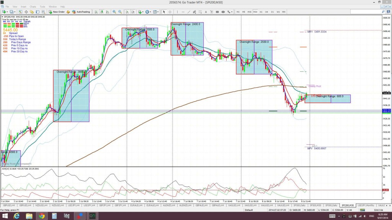392x220 pixels.
Task: Select the Text tool A
Action: tap(206, 12)
